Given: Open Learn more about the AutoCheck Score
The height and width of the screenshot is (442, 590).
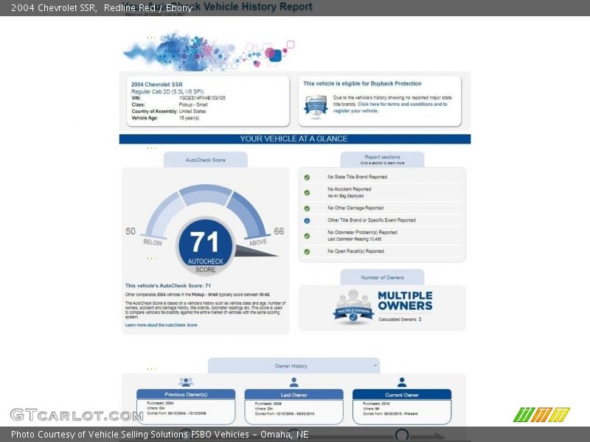Looking at the screenshot, I should tap(162, 325).
